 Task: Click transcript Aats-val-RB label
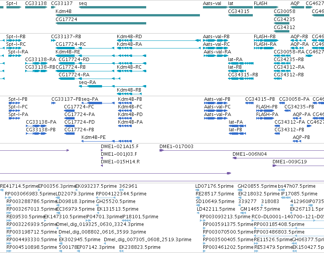coord(216,36)
